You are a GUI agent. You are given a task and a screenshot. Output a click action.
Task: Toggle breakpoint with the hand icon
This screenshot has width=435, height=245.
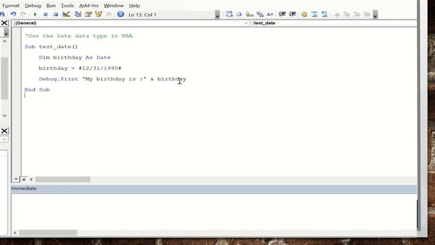[x=304, y=14]
